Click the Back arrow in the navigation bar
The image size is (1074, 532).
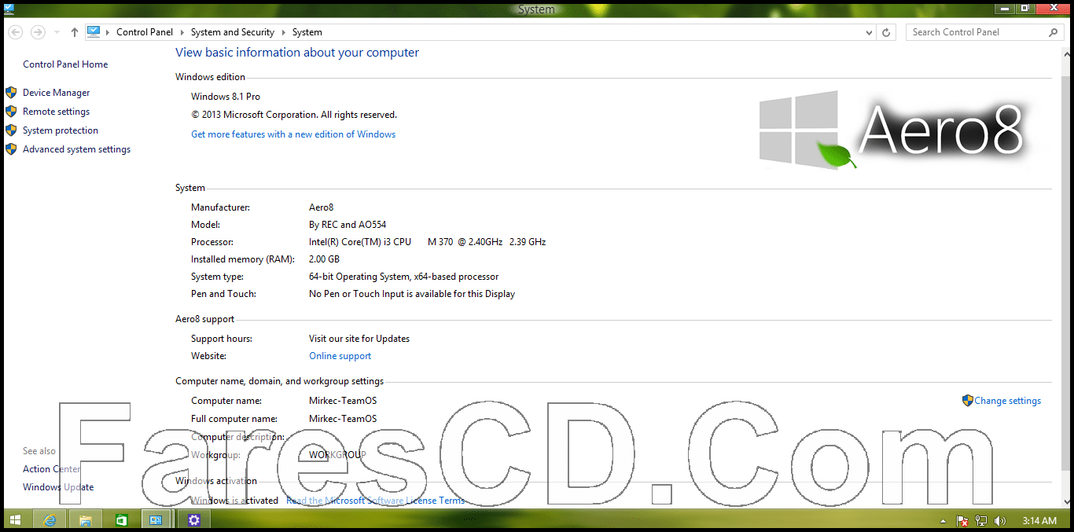pos(15,32)
